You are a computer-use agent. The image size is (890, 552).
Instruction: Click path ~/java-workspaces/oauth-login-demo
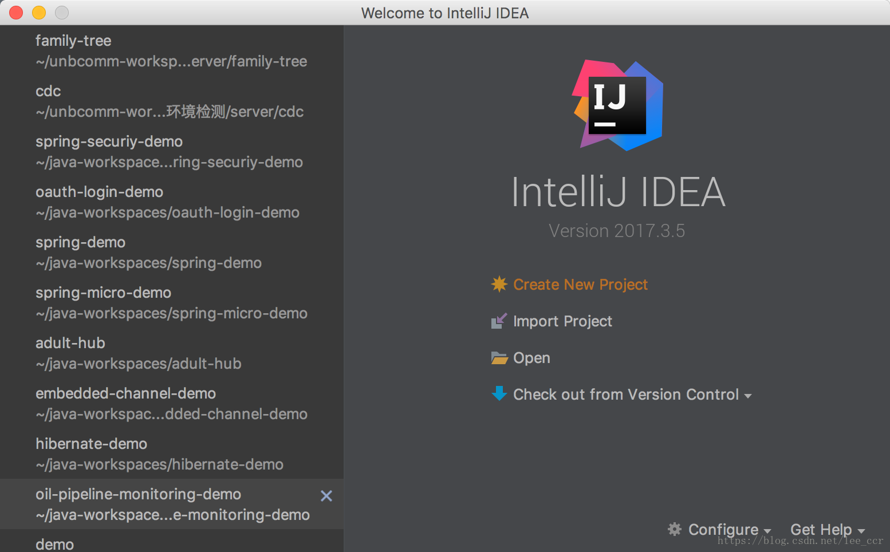pyautogui.click(x=167, y=212)
